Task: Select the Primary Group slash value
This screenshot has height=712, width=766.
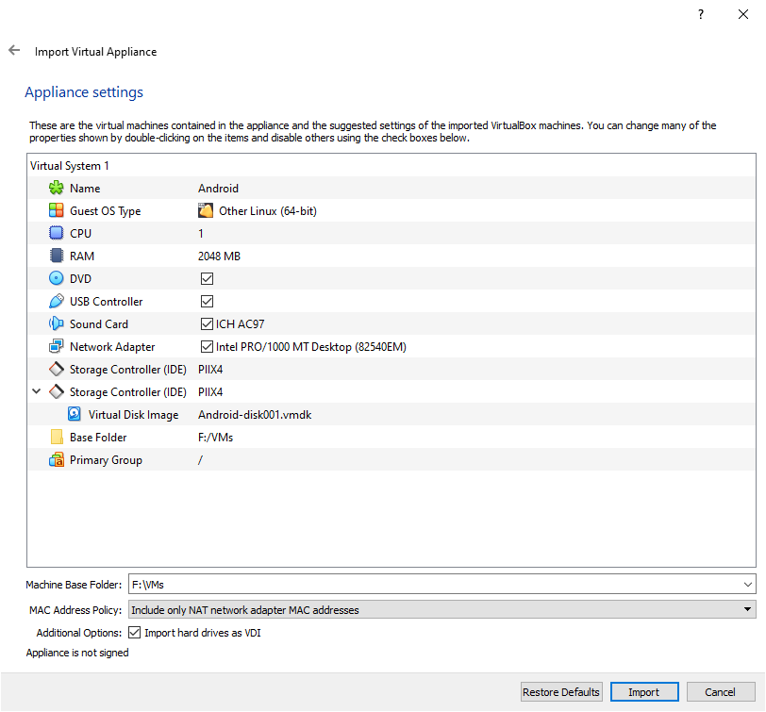Action: pyautogui.click(x=200, y=460)
